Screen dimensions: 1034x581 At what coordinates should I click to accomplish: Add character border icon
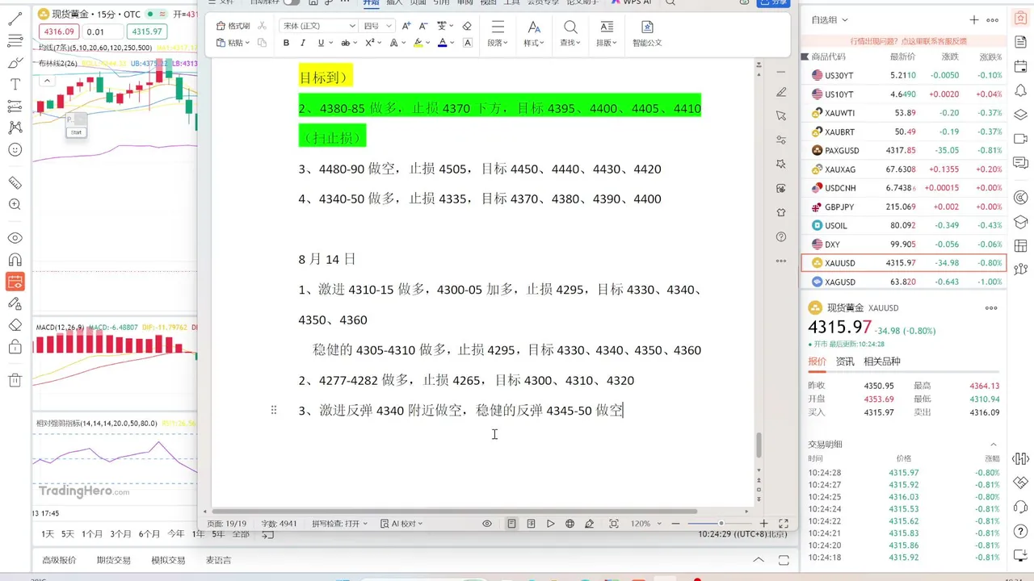click(468, 43)
